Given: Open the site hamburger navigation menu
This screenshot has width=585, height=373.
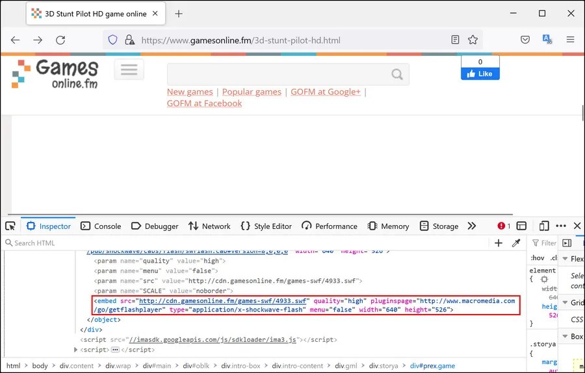Looking at the screenshot, I should (x=129, y=69).
